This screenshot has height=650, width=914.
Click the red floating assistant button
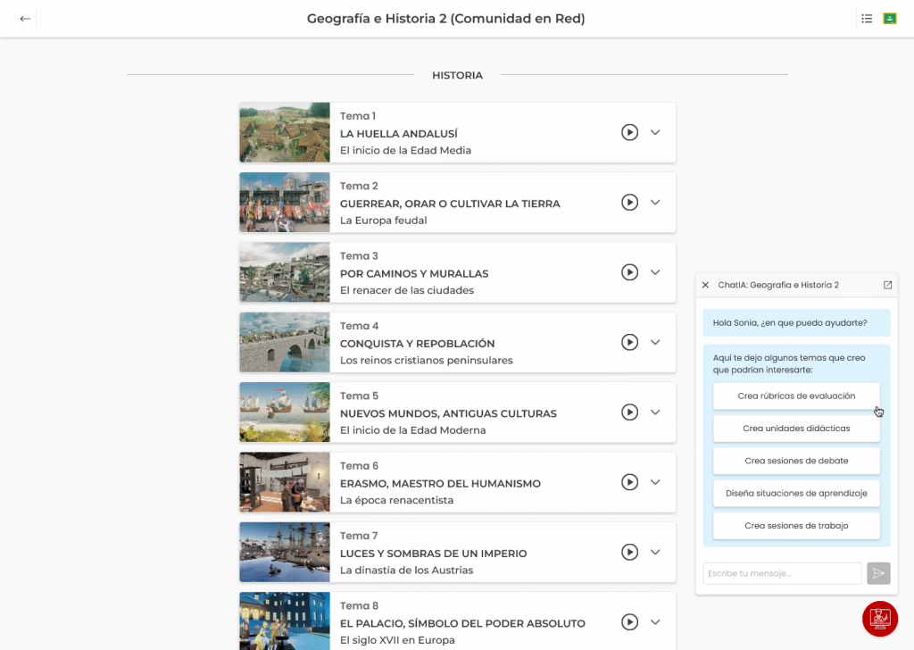click(x=879, y=618)
